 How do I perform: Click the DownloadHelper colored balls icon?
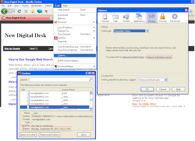[x=56, y=66]
